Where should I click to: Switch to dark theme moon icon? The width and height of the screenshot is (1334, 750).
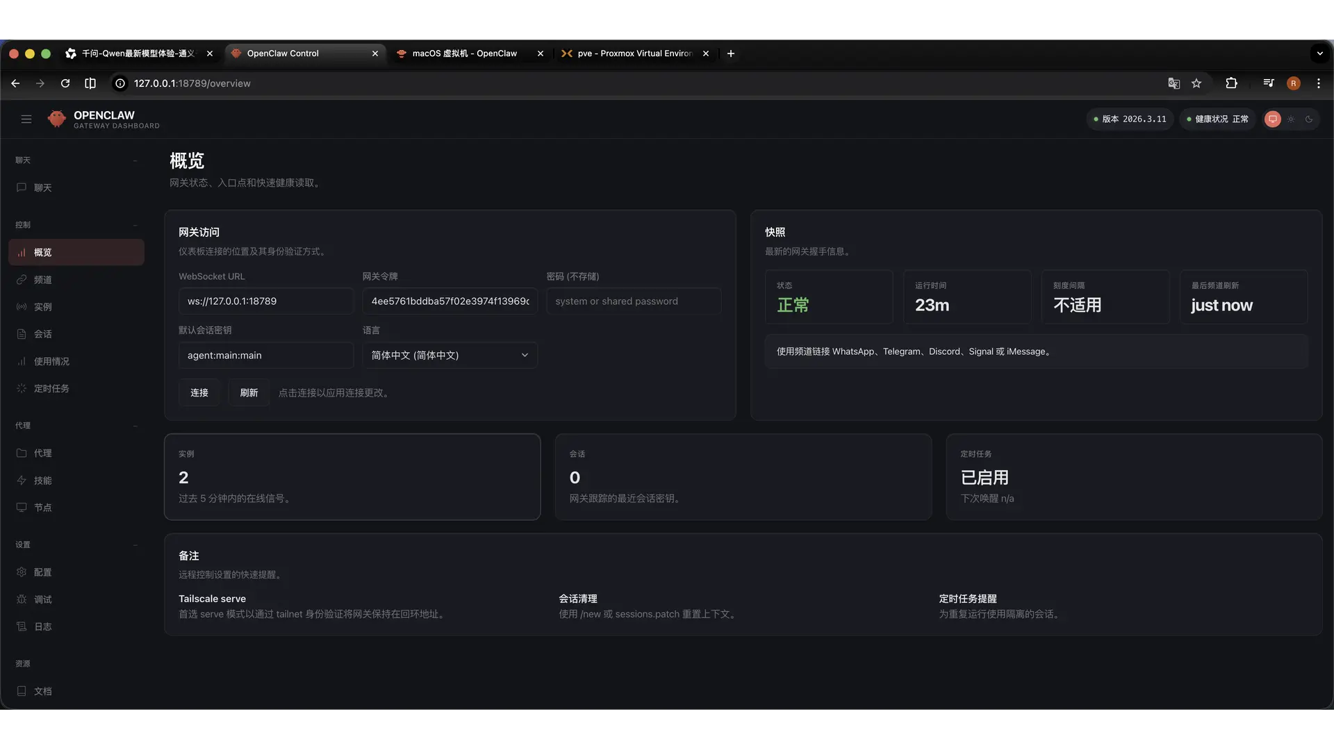[x=1309, y=119]
